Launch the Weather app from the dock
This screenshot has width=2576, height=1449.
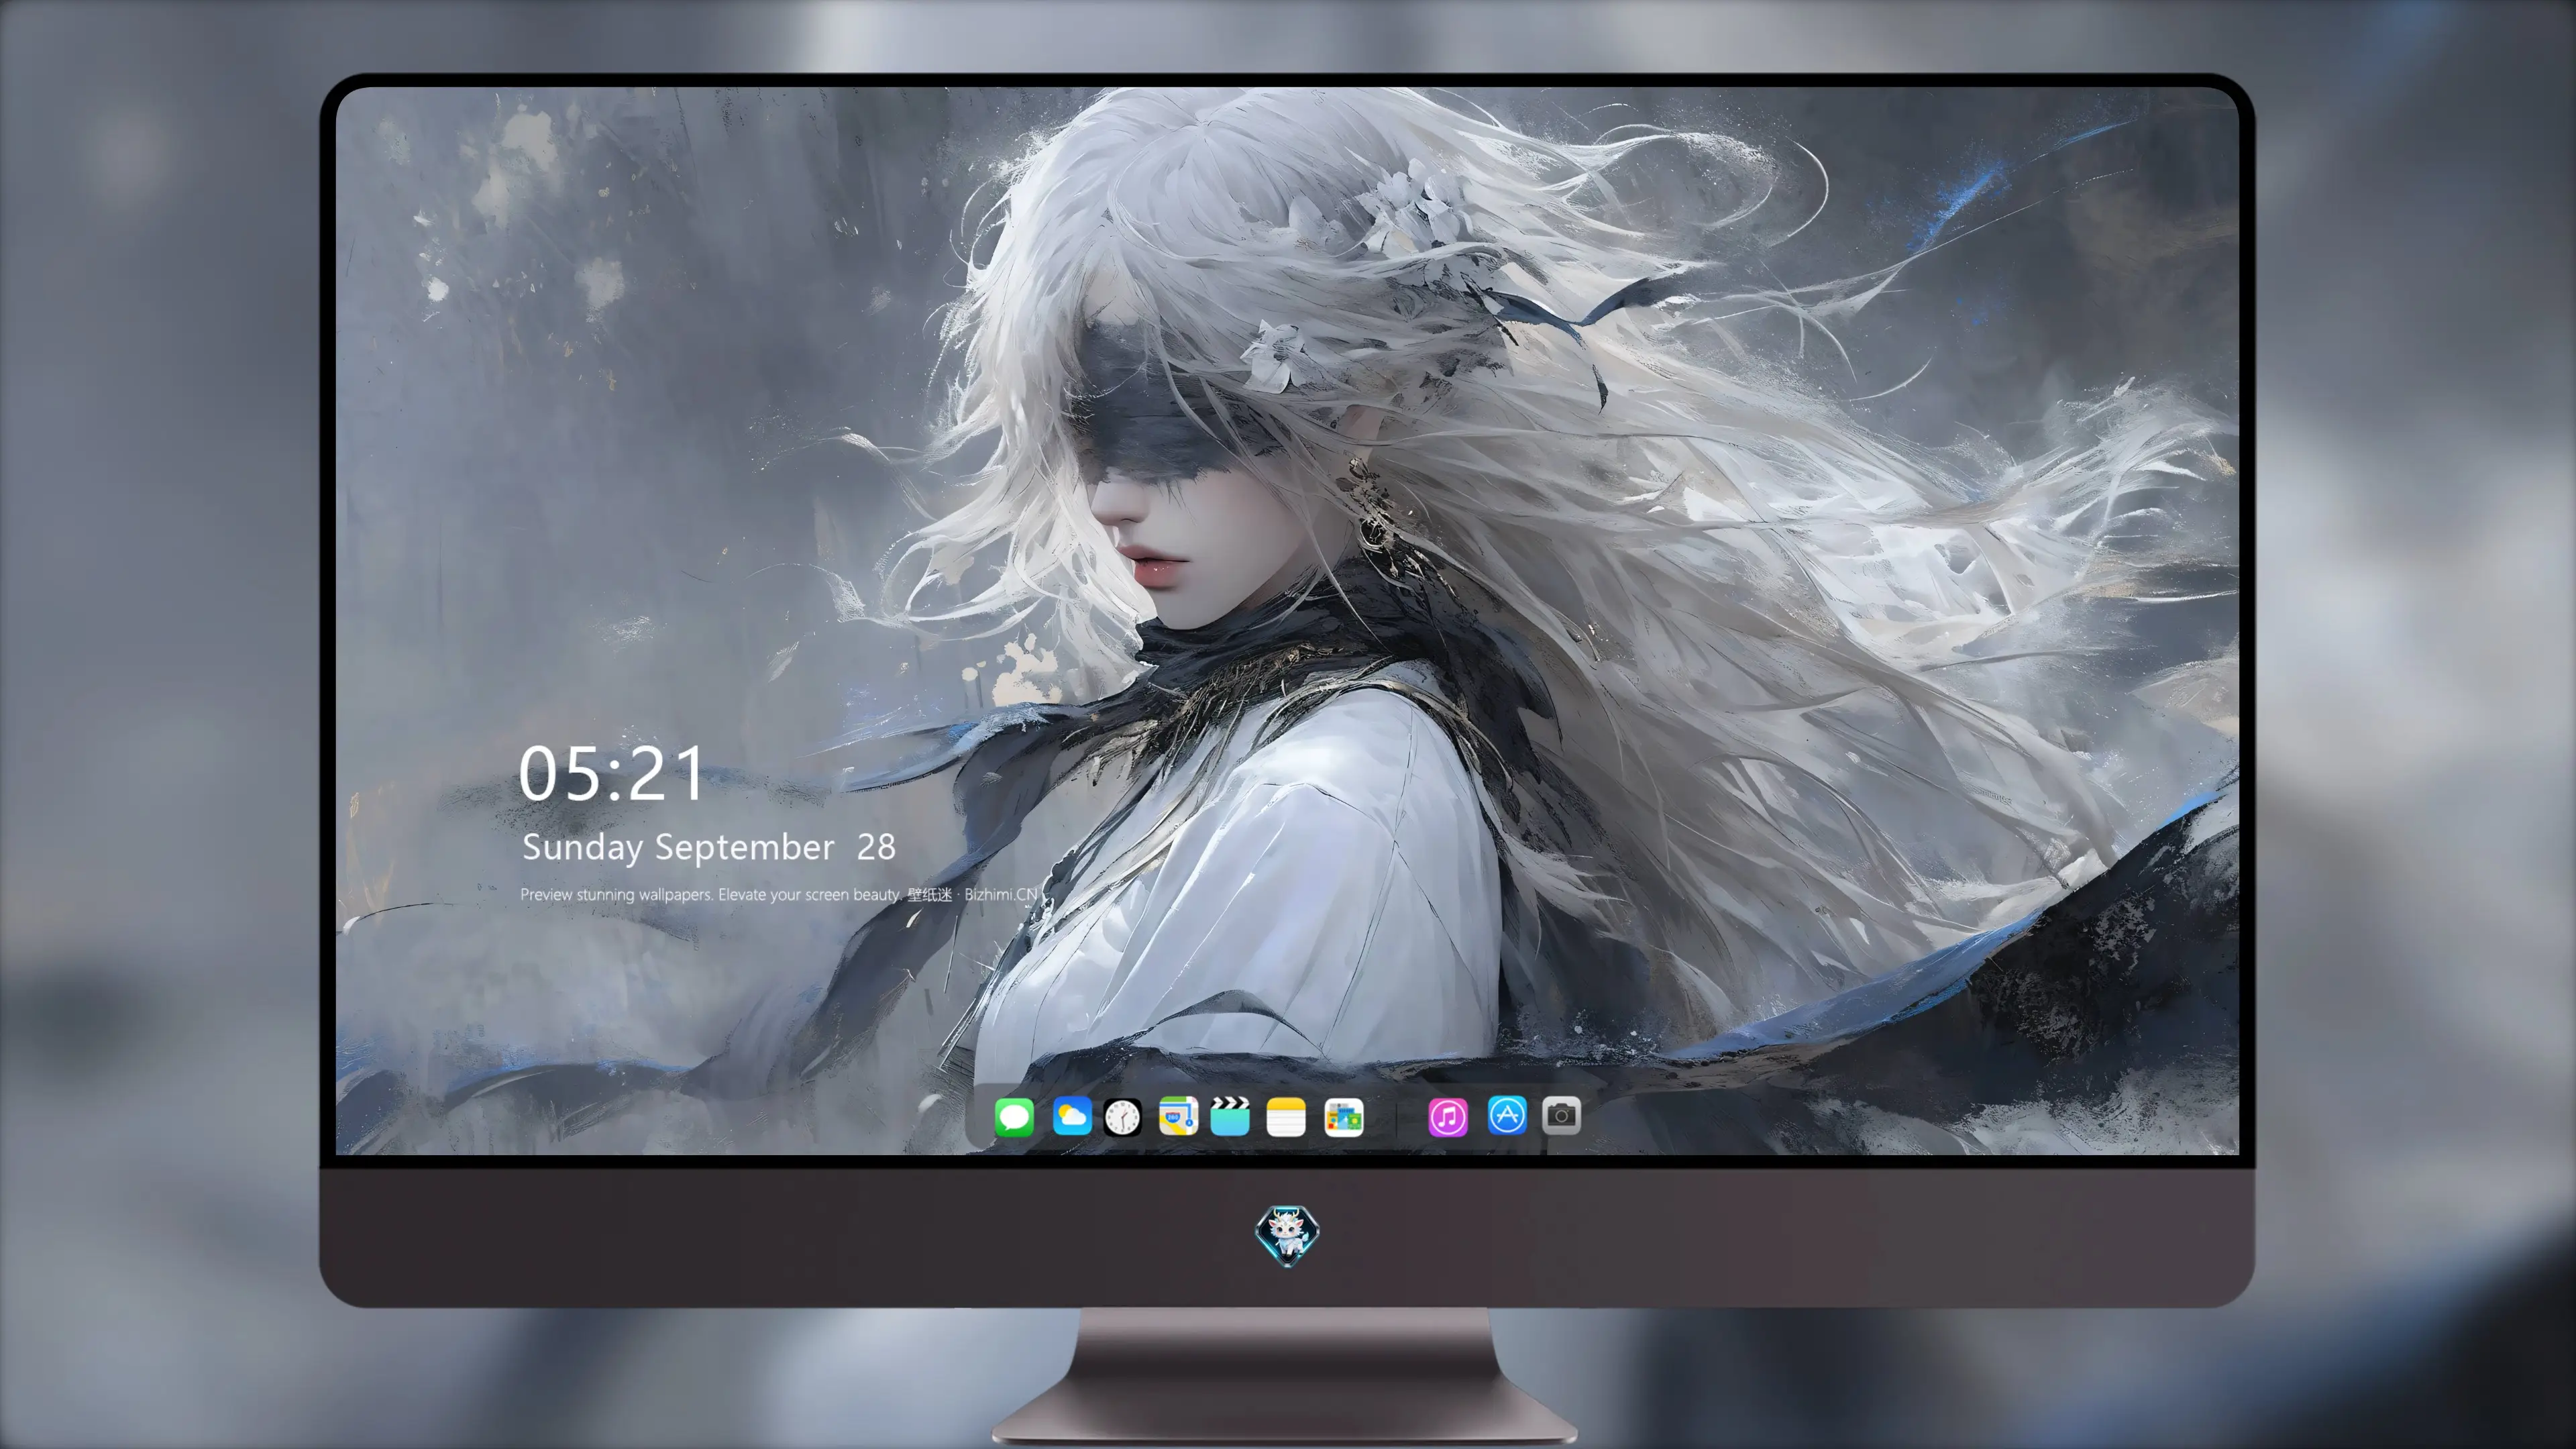(x=1072, y=1116)
